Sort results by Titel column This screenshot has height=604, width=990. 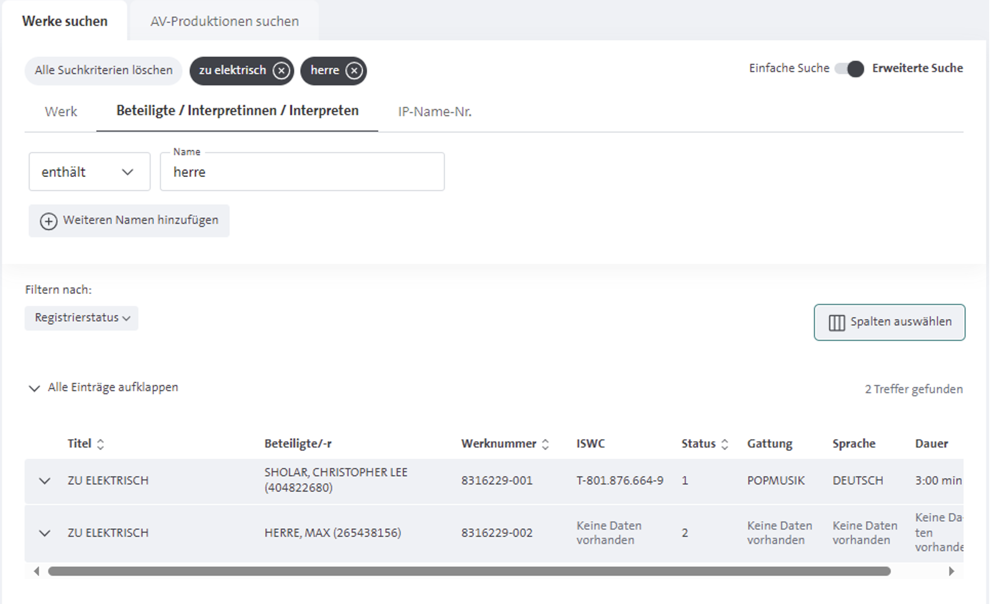(101, 444)
